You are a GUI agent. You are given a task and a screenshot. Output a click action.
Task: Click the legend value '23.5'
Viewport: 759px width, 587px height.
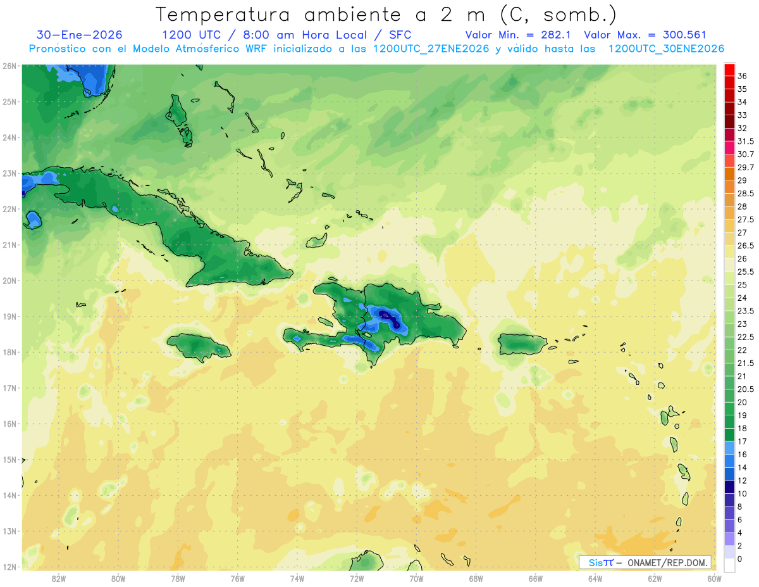(x=746, y=311)
